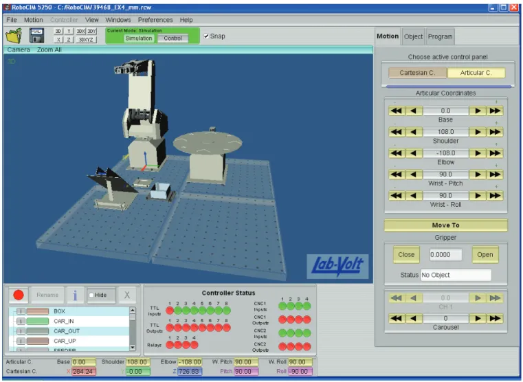Toggle the CAR_IN point row button
Viewport: 523px width, 382px height.
pyautogui.click(x=21, y=322)
